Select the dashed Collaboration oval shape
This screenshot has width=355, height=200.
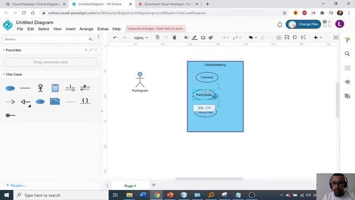point(40,102)
